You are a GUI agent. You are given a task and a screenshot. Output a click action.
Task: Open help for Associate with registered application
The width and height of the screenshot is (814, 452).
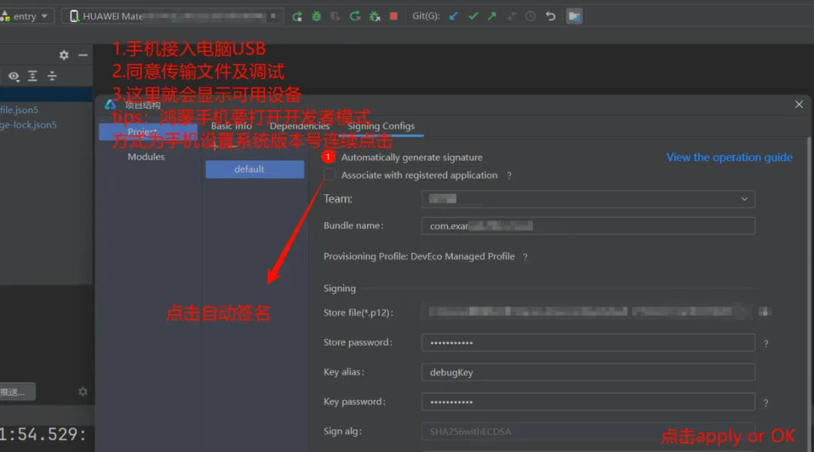click(509, 176)
